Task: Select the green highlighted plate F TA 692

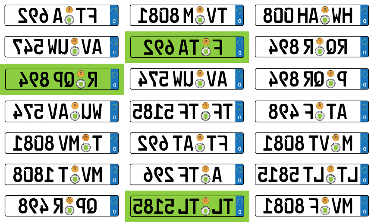Action: coord(187,47)
